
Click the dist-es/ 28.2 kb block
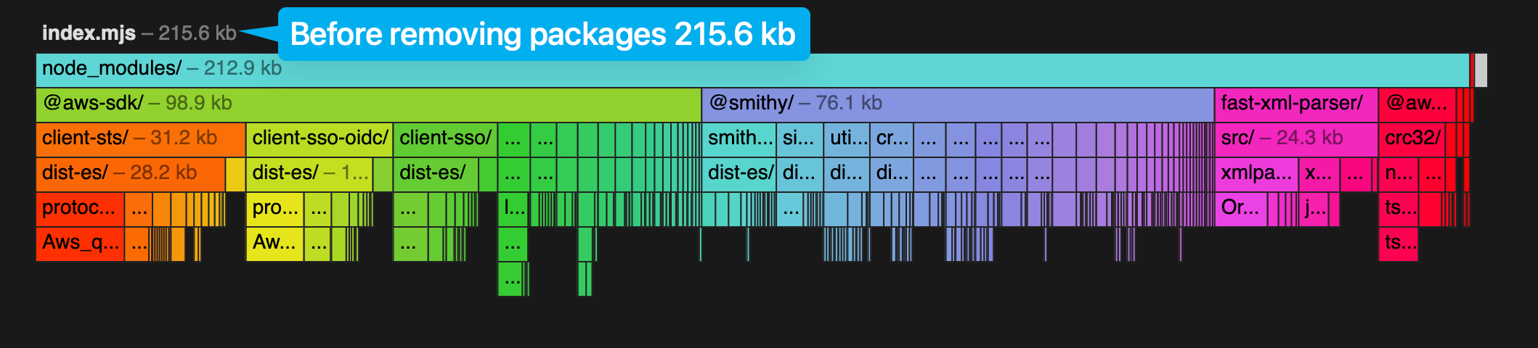pyautogui.click(x=131, y=174)
